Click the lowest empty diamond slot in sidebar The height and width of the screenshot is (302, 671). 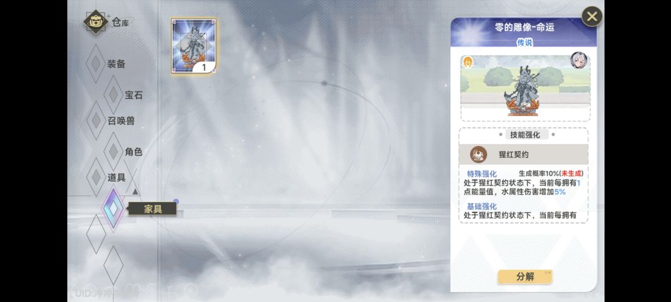click(x=114, y=265)
